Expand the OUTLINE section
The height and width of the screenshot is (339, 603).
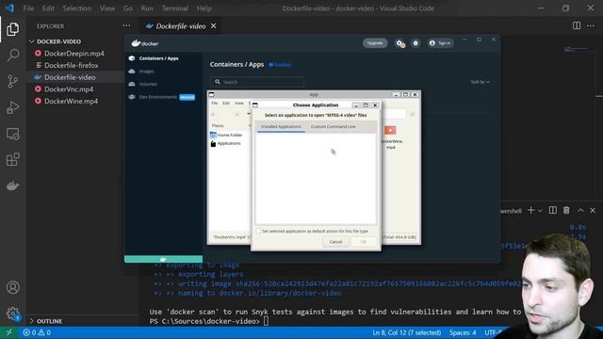[31, 321]
